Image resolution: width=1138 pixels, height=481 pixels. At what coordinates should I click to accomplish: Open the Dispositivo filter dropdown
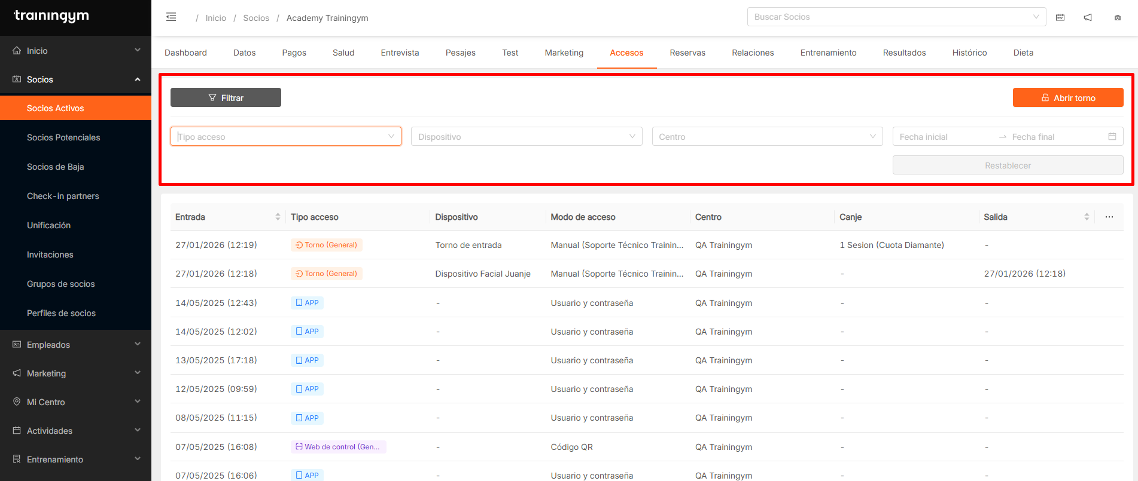pos(526,137)
